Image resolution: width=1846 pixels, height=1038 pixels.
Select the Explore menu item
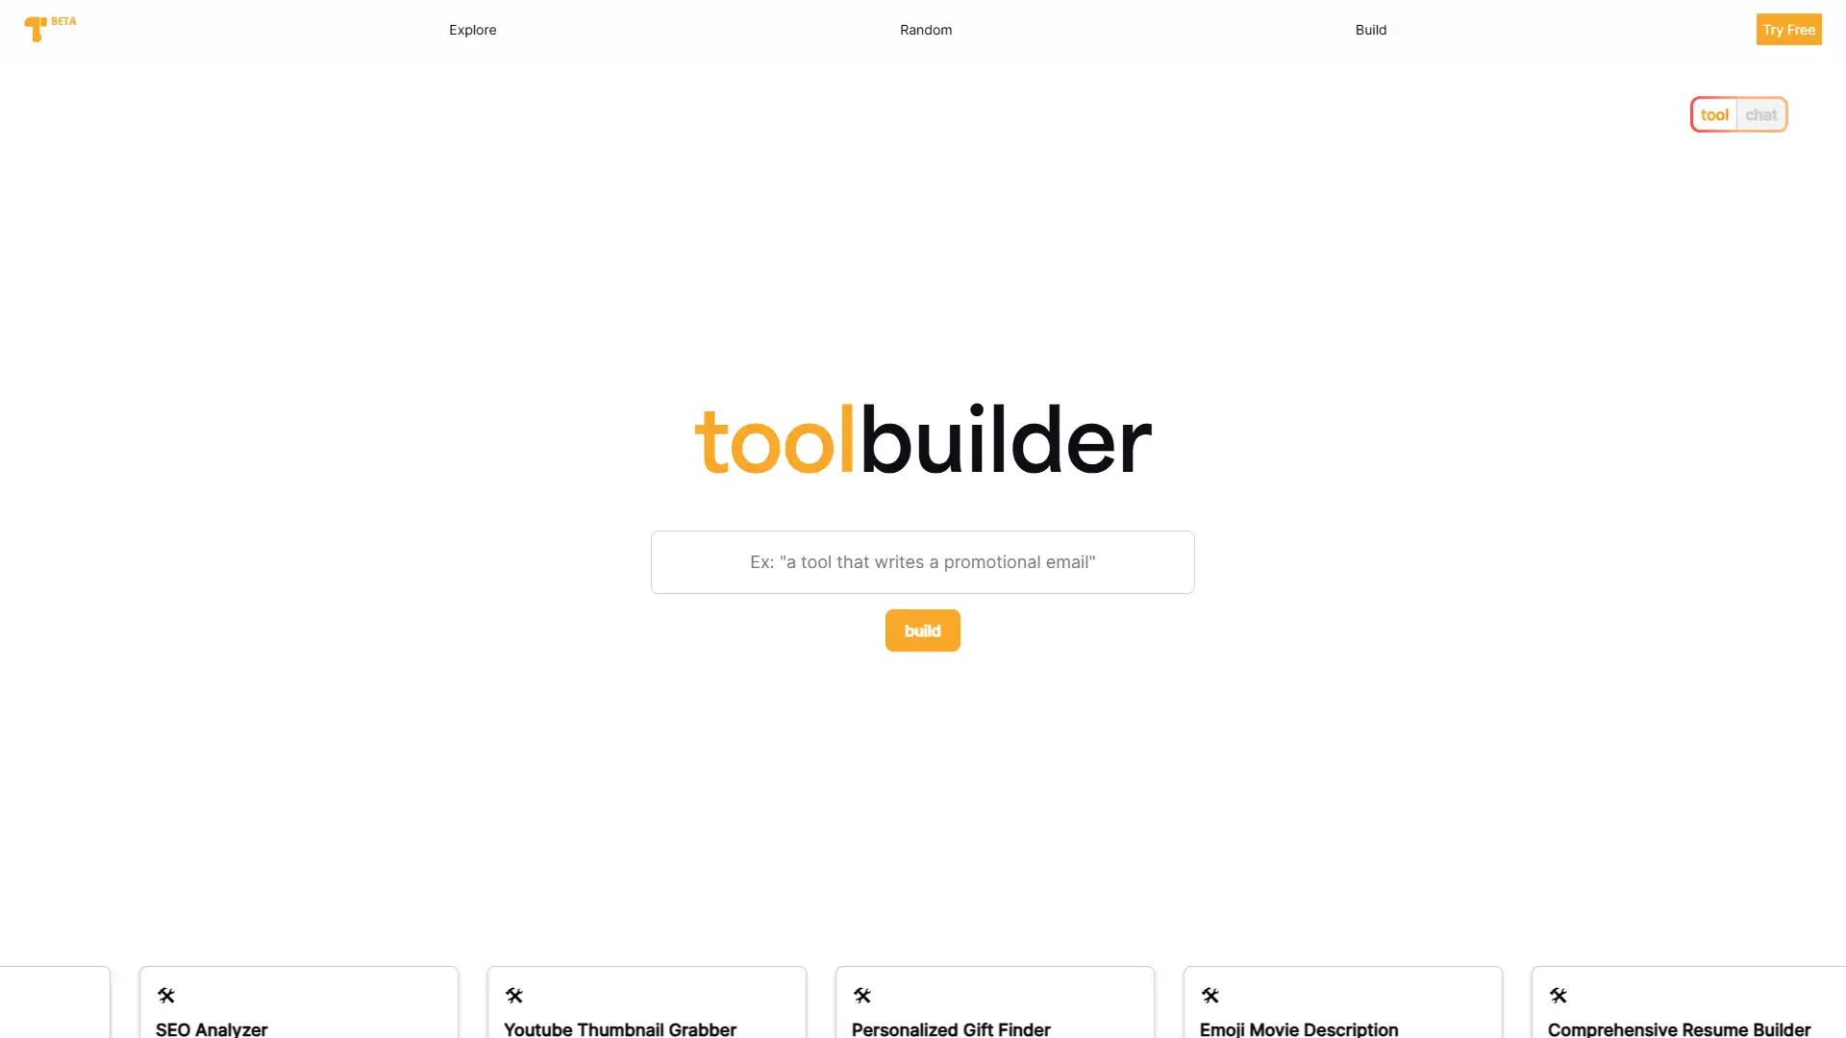click(x=473, y=29)
